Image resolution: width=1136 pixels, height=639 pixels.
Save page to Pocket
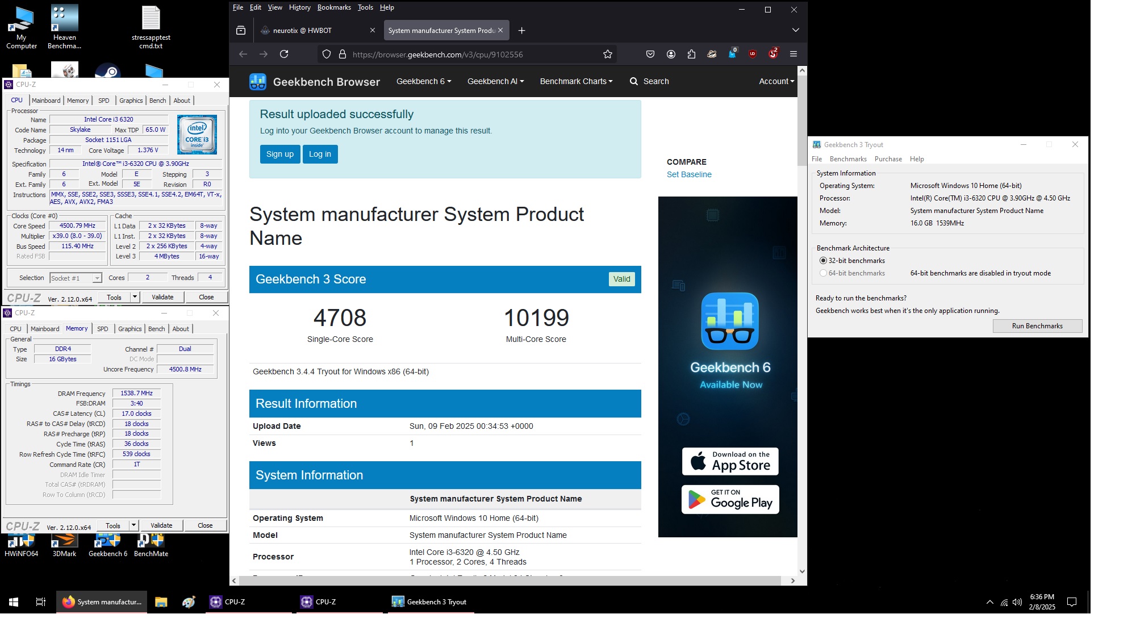650,54
